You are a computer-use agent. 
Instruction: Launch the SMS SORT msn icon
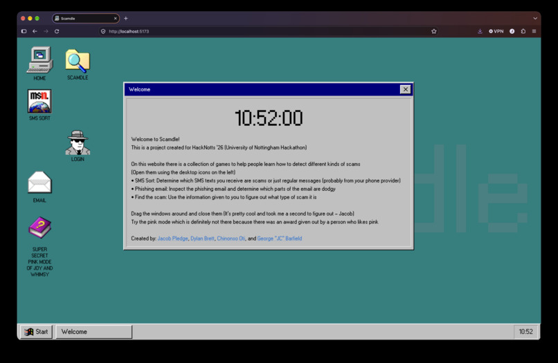click(39, 105)
